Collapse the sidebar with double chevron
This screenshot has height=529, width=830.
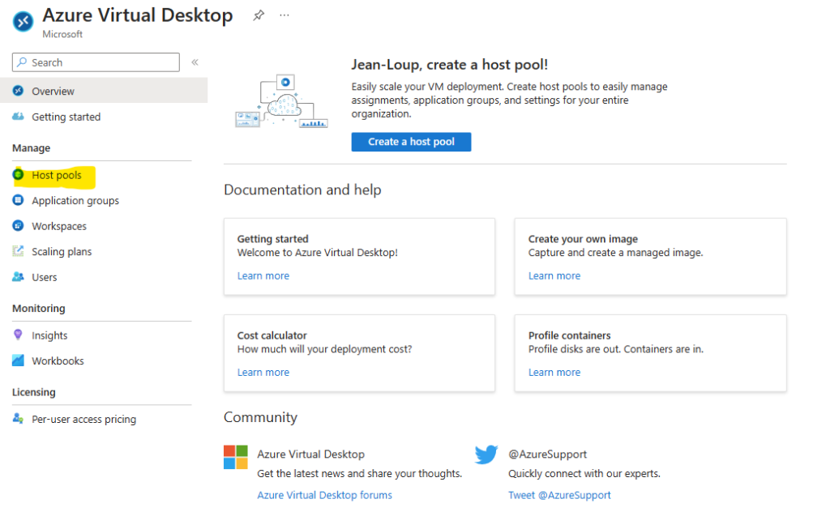(195, 62)
